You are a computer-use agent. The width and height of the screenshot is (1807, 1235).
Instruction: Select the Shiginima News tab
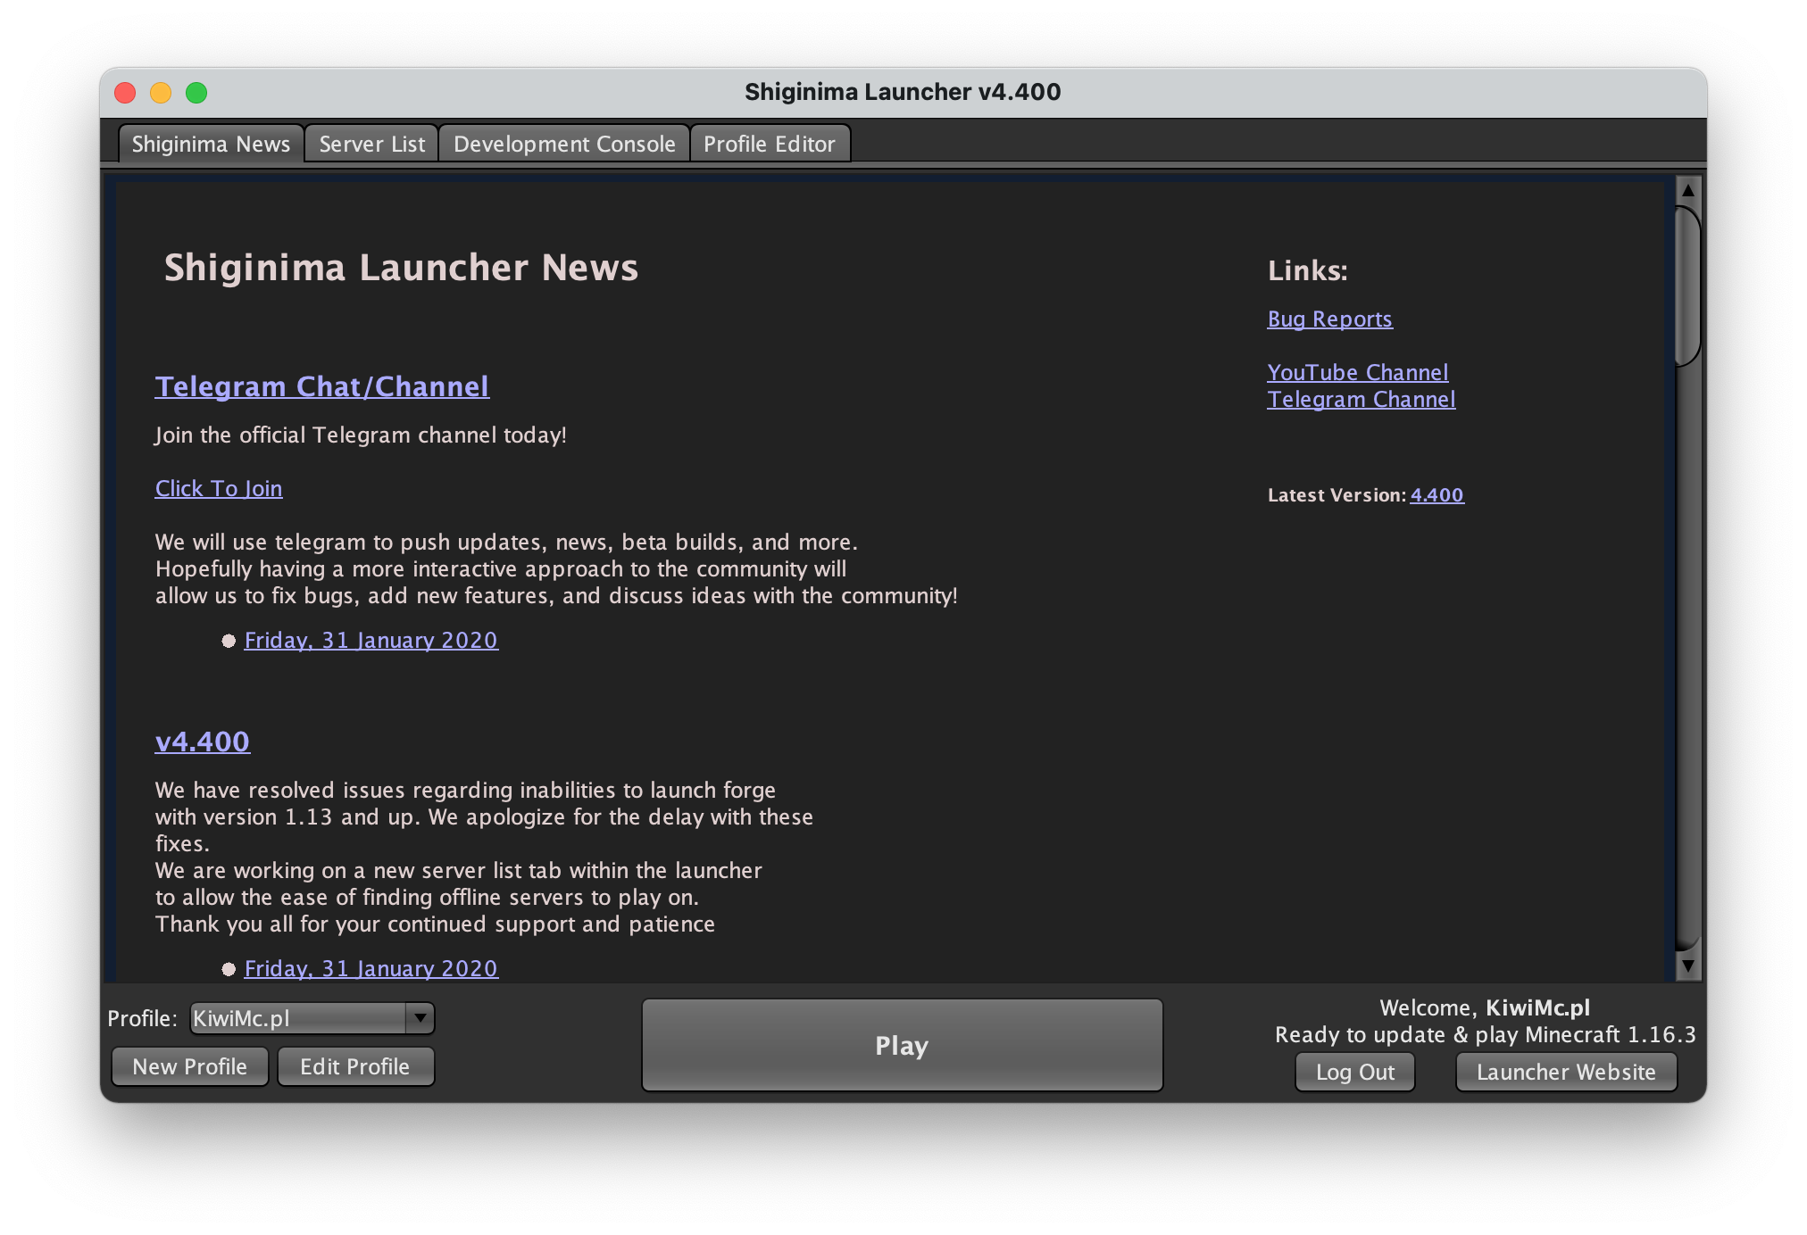click(211, 145)
